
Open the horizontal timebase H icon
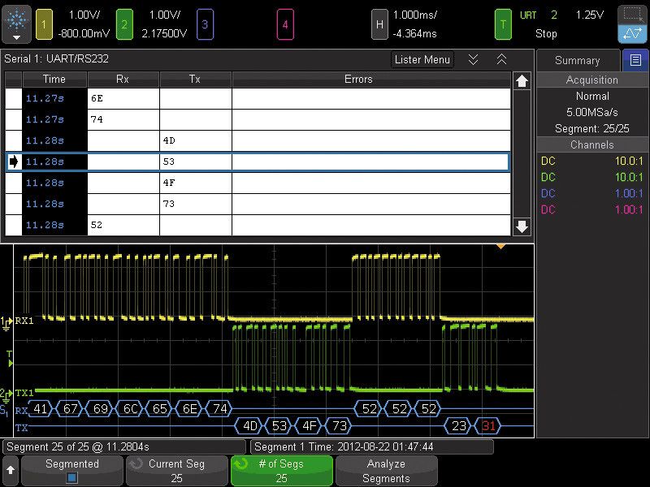[x=379, y=24]
